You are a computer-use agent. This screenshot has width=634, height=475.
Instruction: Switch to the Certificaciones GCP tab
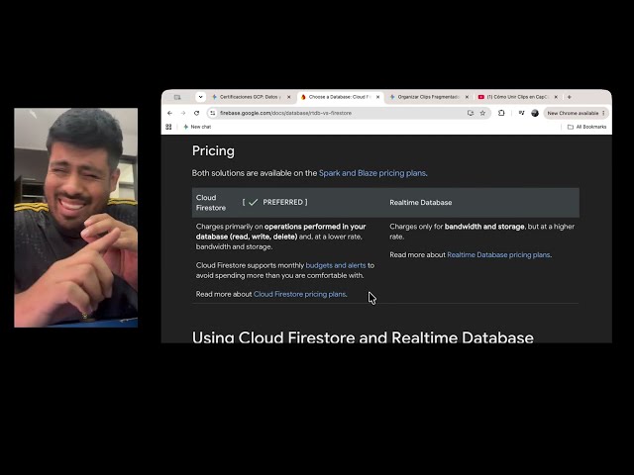coord(251,97)
